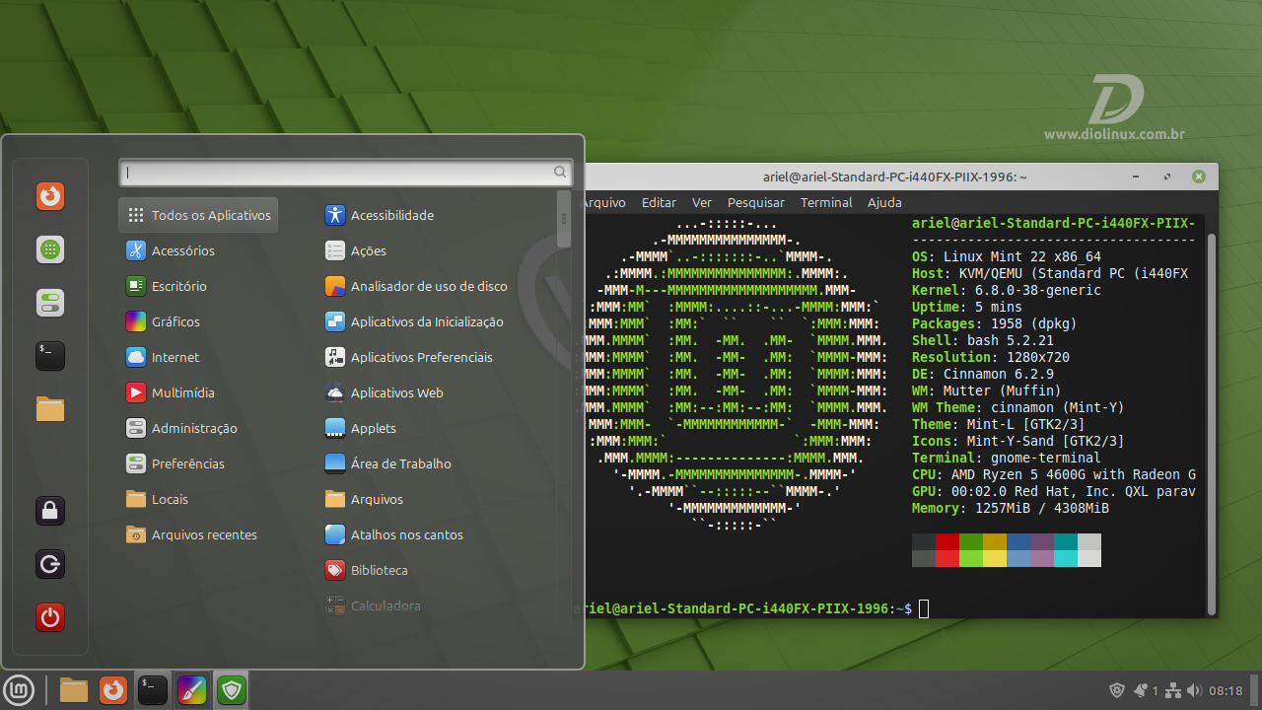Click the green shield taskbar icon
The width and height of the screenshot is (1262, 710).
(x=232, y=690)
